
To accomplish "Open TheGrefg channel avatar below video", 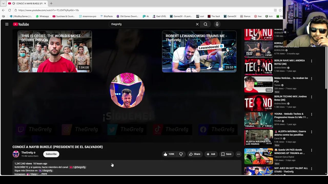I will 16,154.
